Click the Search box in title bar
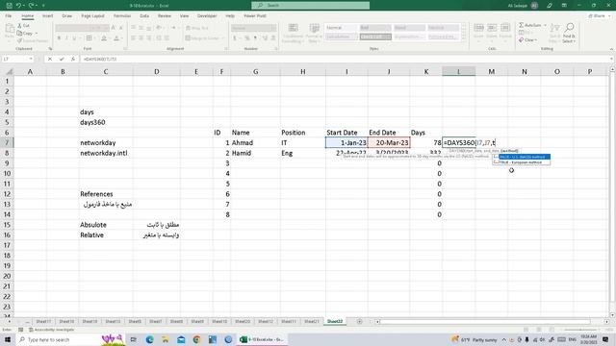This screenshot has height=346, width=616. click(x=310, y=6)
